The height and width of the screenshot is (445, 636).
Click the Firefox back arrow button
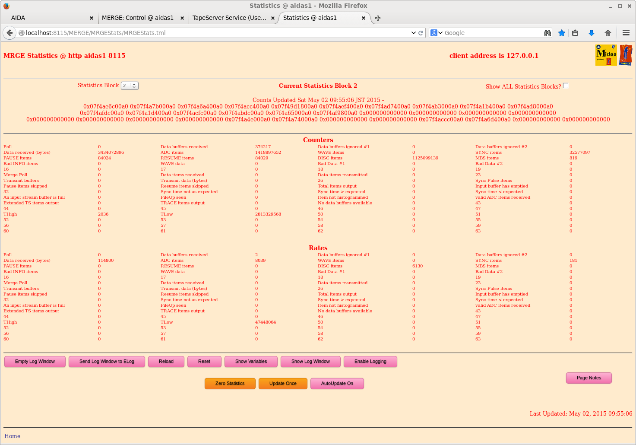(x=9, y=33)
